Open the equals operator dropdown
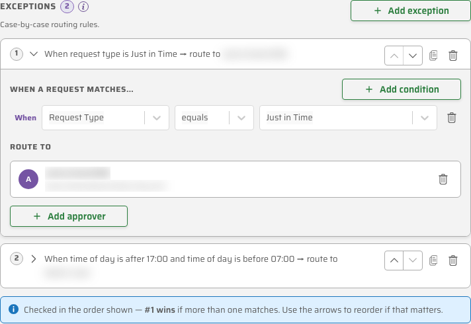The image size is (471, 324). coord(214,118)
